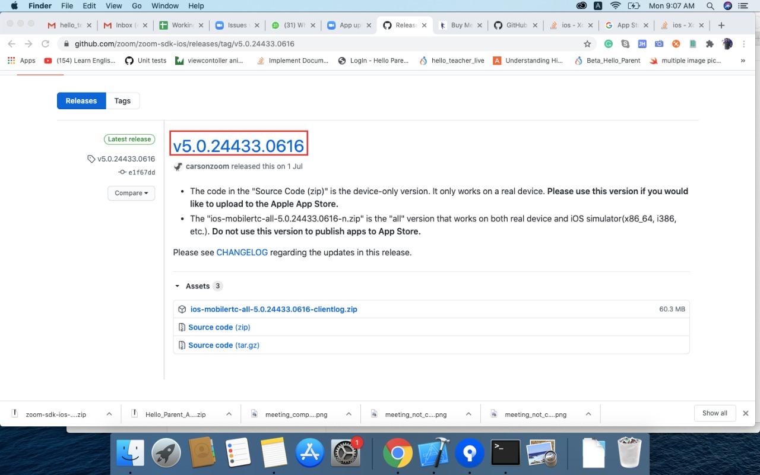Click Show all downloads button
The height and width of the screenshot is (475, 760).
tap(715, 413)
